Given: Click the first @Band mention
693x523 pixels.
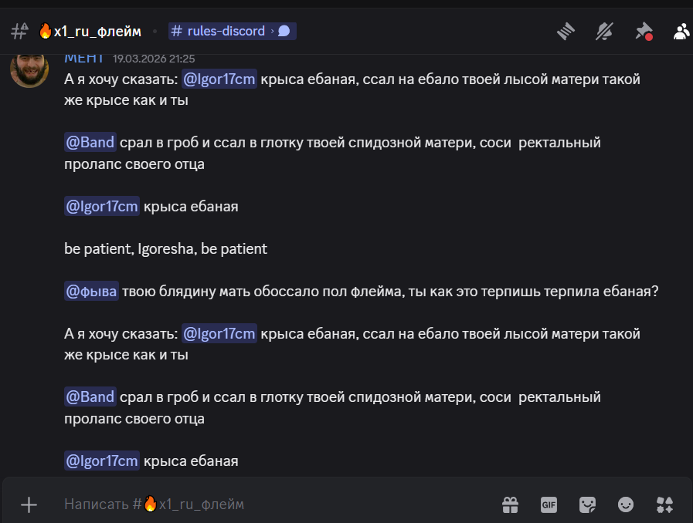Looking at the screenshot, I should click(x=90, y=142).
